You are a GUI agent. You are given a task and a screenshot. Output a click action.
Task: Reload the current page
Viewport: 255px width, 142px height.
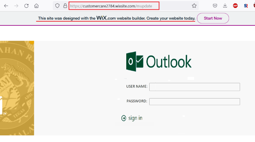[26, 6]
